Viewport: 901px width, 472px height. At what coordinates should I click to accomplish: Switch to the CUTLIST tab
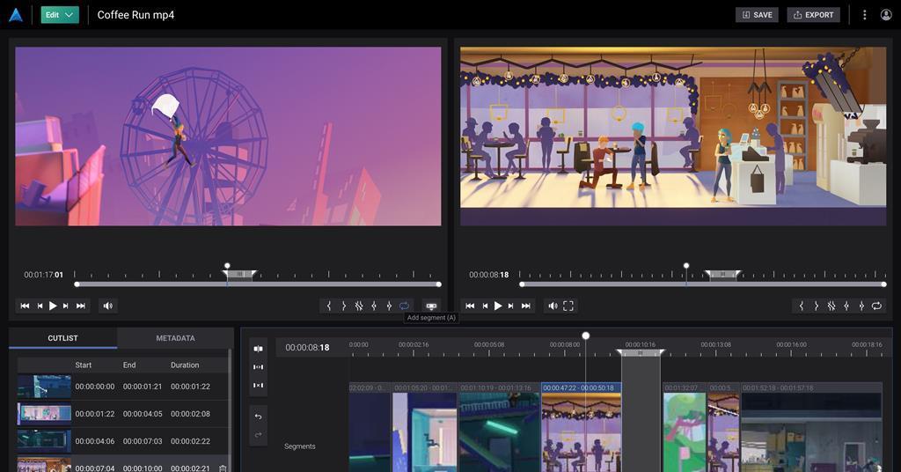(62, 338)
